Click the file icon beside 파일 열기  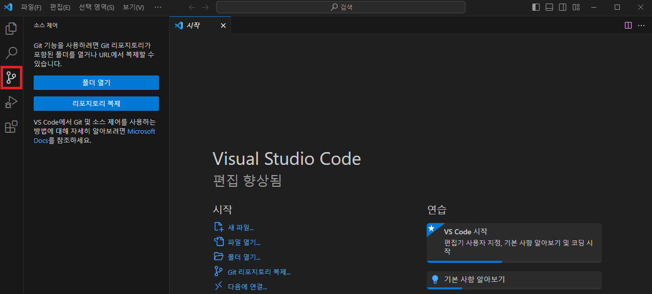(x=219, y=242)
